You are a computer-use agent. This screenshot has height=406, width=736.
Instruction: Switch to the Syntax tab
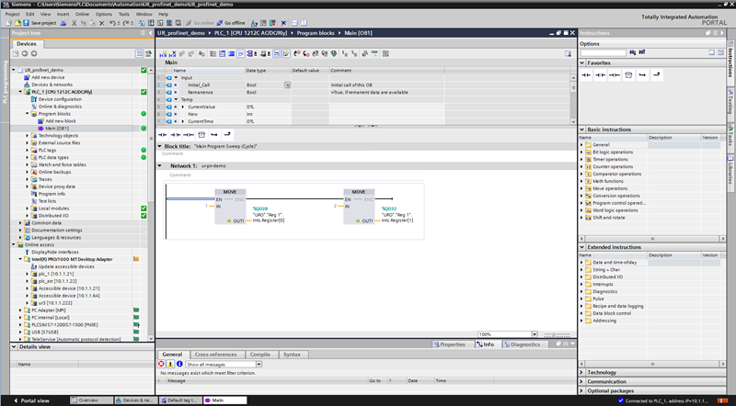click(x=292, y=355)
